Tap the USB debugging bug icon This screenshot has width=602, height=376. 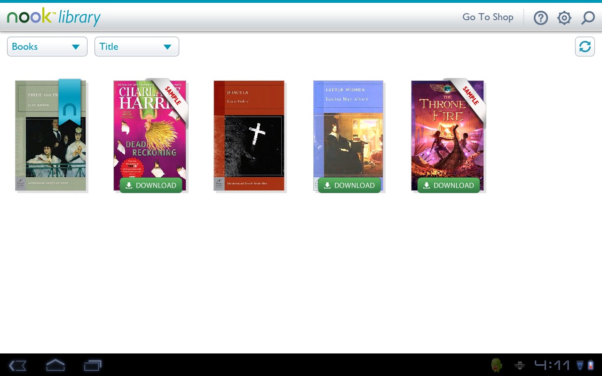pyautogui.click(x=520, y=365)
